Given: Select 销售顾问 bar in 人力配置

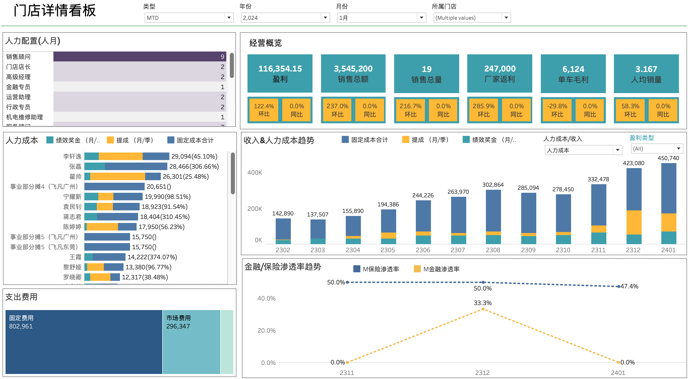Looking at the screenshot, I should pyautogui.click(x=139, y=57).
